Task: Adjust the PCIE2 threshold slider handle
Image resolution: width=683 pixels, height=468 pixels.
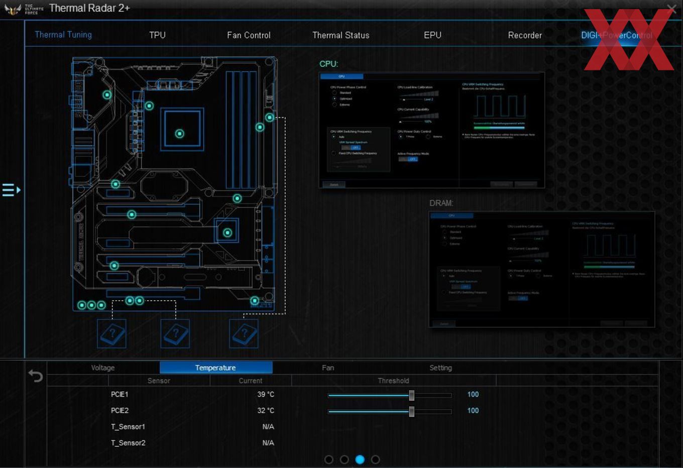Action: [x=411, y=411]
